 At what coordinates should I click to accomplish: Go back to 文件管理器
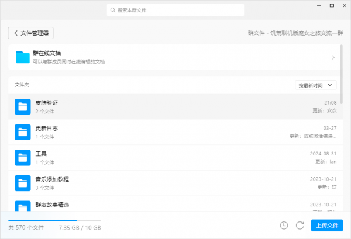(30, 33)
